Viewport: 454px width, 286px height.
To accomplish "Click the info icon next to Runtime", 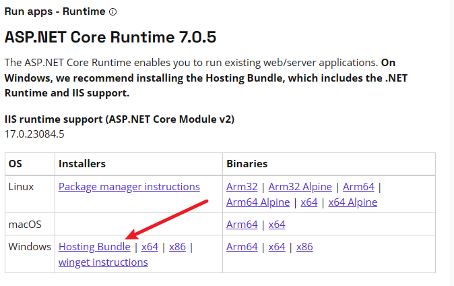I will [x=112, y=12].
